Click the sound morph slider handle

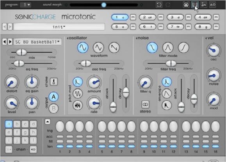click(103, 5)
